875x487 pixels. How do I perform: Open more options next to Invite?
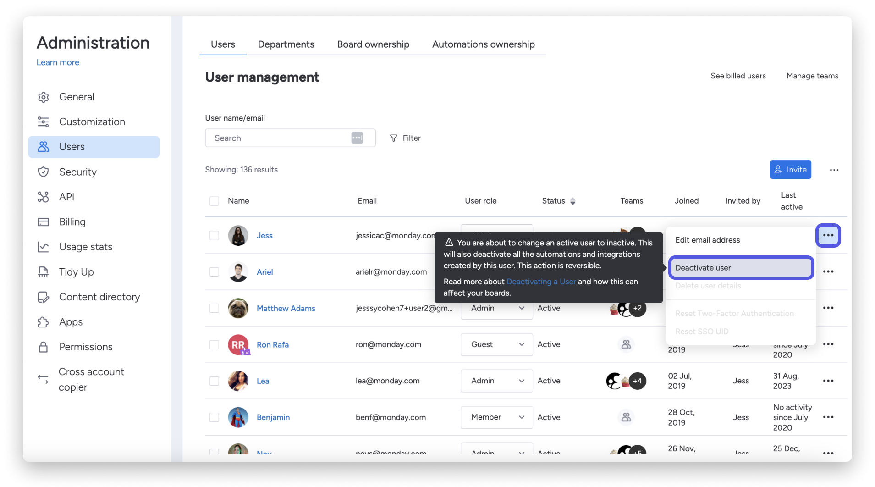tap(834, 170)
